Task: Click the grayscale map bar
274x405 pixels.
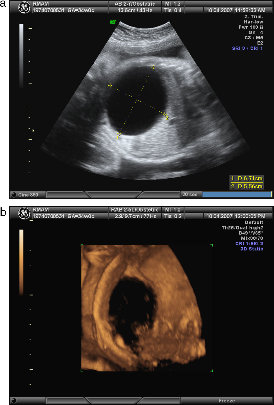Action: (21, 56)
